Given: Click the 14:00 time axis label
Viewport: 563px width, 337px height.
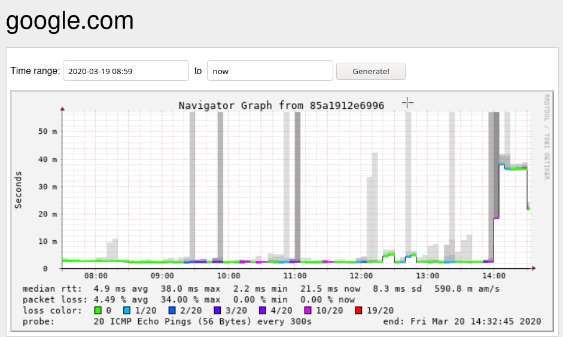Looking at the screenshot, I should [x=494, y=276].
